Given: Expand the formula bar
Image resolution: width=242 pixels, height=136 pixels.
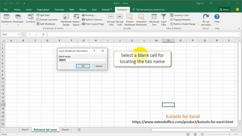Looking at the screenshot, I should pos(239,34).
